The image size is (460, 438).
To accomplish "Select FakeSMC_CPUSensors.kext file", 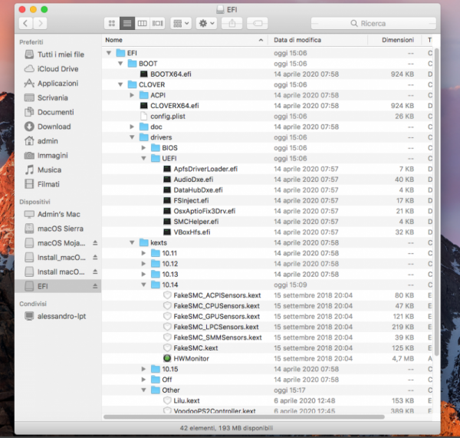I will click(x=268, y=306).
